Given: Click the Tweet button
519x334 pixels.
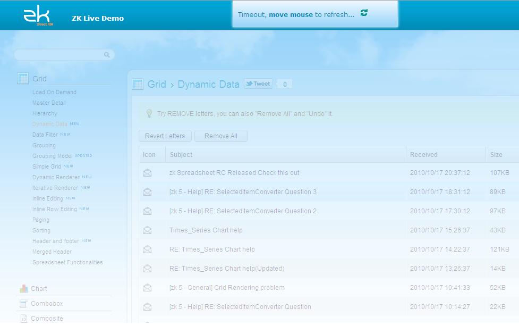Looking at the screenshot, I should 258,83.
